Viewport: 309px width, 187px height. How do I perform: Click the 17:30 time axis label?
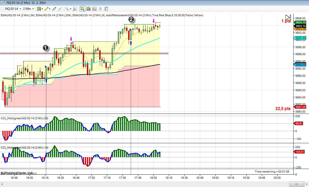click(122, 178)
